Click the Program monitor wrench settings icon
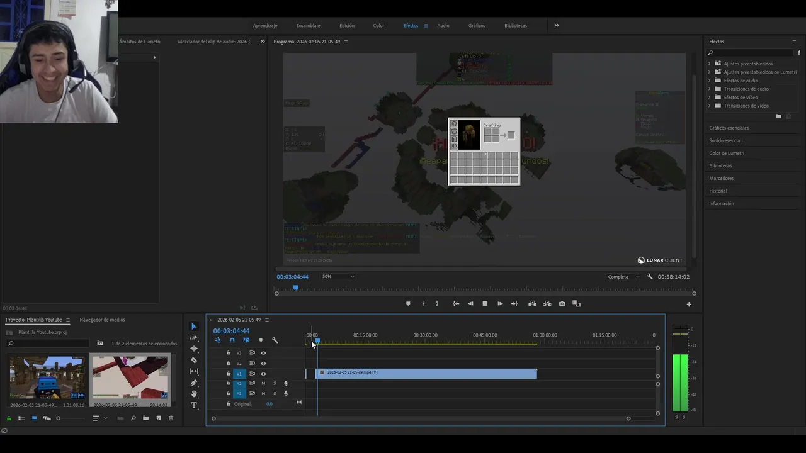806x453 pixels. click(x=650, y=277)
